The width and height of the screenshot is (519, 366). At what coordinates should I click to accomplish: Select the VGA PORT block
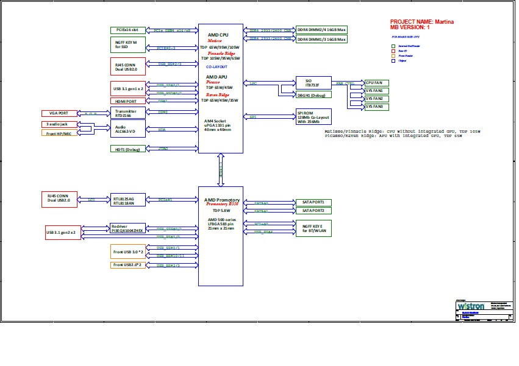pyautogui.click(x=59, y=113)
